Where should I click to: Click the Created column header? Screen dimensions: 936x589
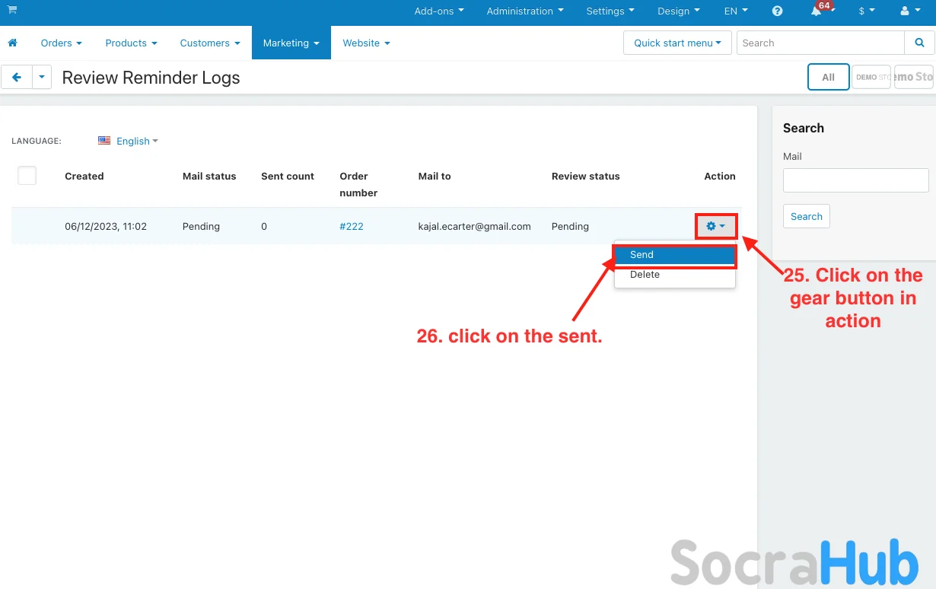click(84, 176)
